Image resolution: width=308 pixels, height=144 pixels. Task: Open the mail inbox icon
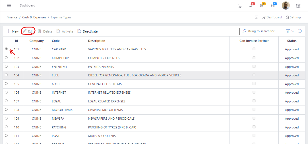[272, 6]
